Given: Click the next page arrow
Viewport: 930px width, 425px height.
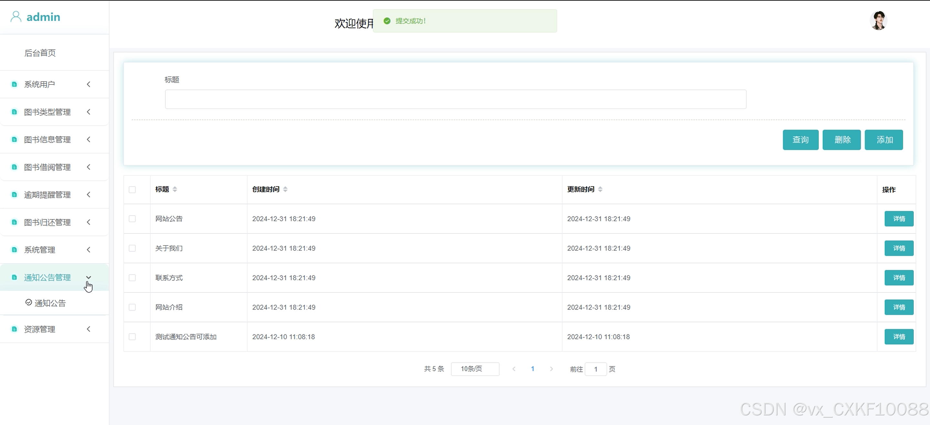Looking at the screenshot, I should (551, 369).
